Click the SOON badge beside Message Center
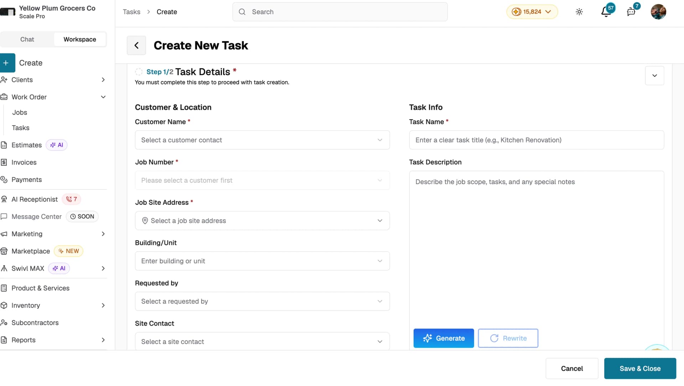Screen dimensions: 684x386 [x=82, y=217]
